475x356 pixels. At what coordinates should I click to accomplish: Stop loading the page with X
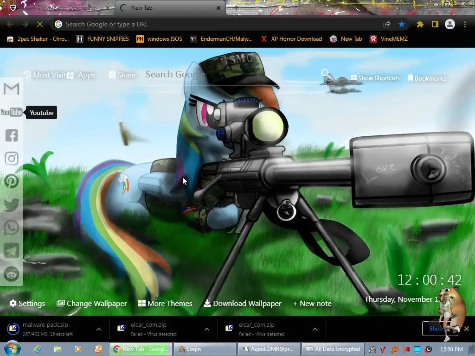tap(40, 24)
